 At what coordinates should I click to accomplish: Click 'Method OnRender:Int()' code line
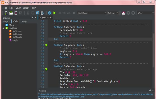tap(69, 66)
